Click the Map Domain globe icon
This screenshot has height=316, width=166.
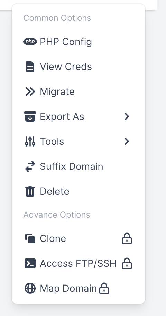(30, 288)
